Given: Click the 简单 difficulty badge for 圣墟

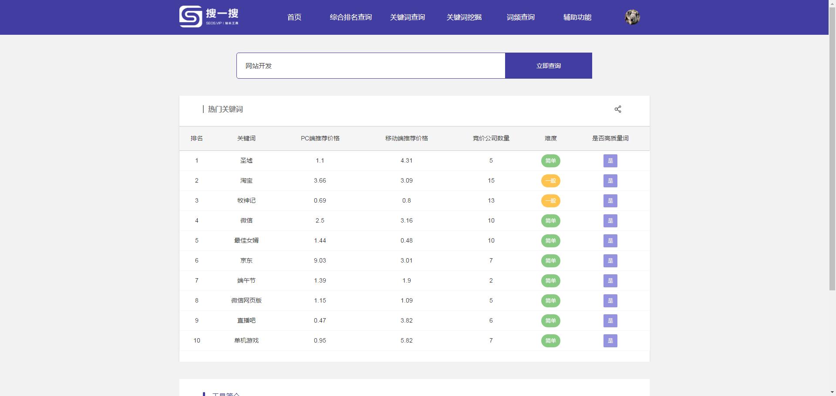Looking at the screenshot, I should pos(550,161).
